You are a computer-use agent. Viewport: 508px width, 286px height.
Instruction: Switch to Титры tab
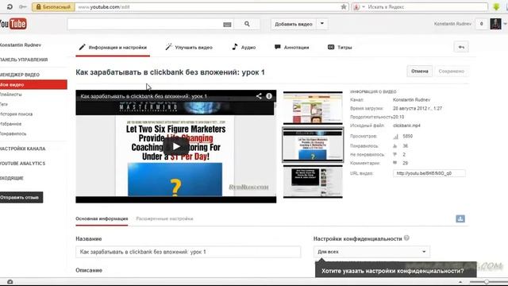pyautogui.click(x=340, y=48)
